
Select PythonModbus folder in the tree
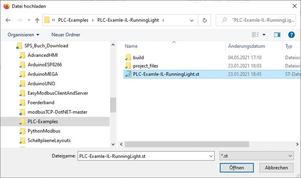pyautogui.click(x=44, y=131)
